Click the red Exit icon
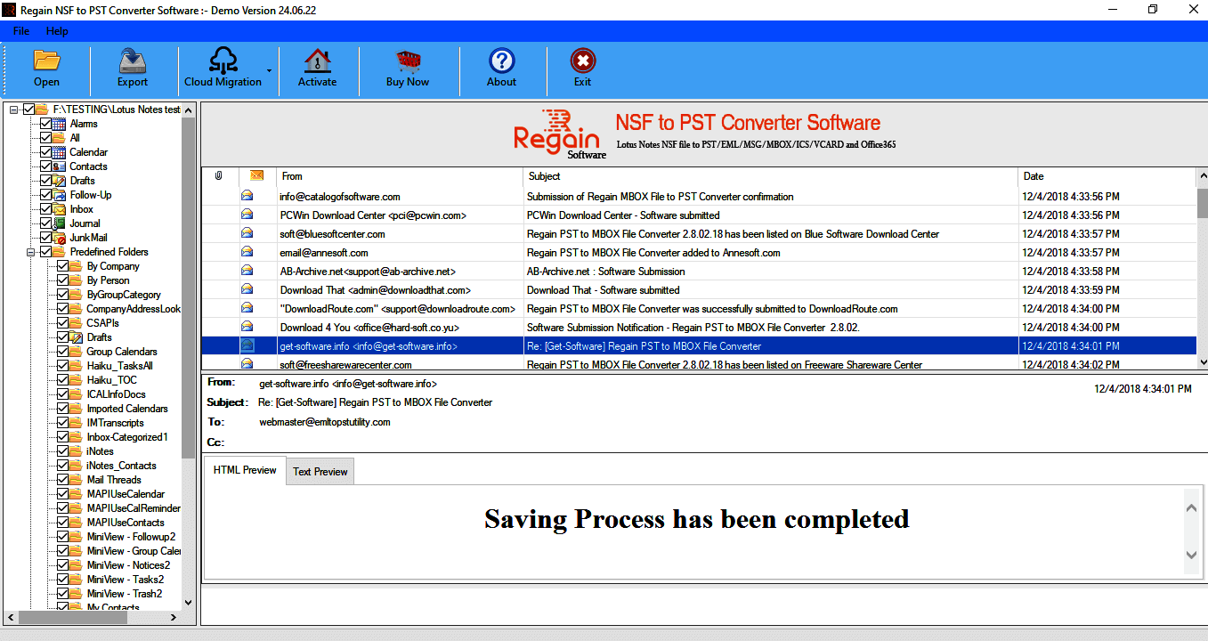Screen dimensions: 1208x641 click(x=582, y=60)
